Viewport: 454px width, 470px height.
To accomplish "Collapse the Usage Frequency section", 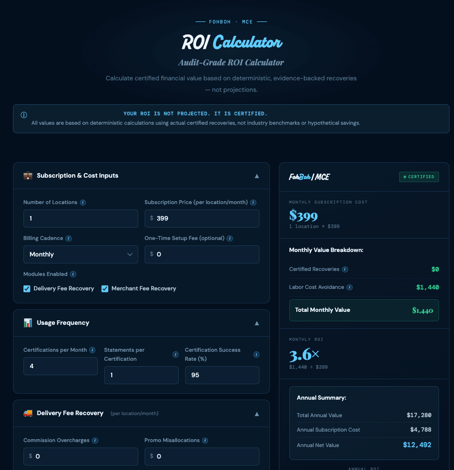I will 257,323.
